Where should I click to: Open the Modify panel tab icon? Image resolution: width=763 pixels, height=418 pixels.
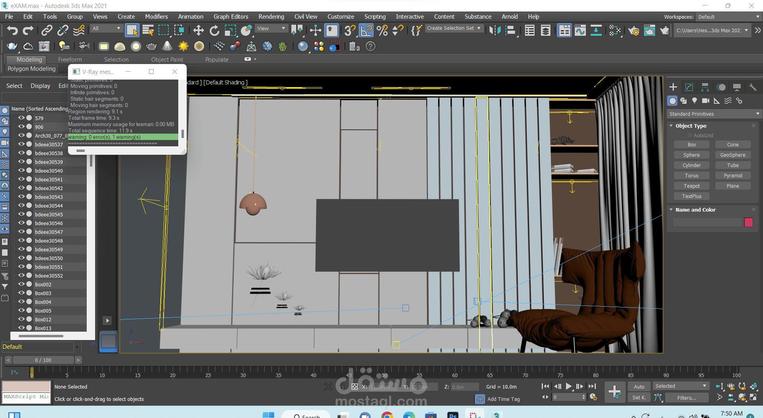point(689,87)
